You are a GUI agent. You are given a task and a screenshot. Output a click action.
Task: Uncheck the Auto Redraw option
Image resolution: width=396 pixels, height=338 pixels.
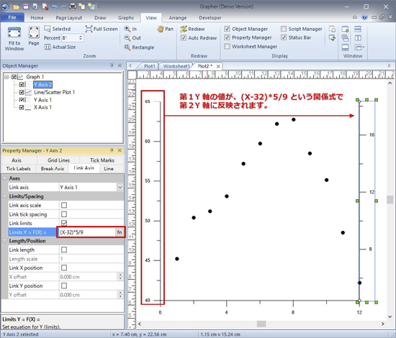pyautogui.click(x=184, y=38)
